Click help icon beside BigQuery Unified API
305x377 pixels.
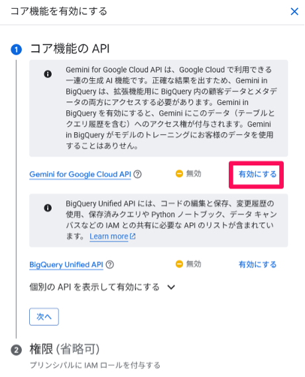pyautogui.click(x=110, y=264)
